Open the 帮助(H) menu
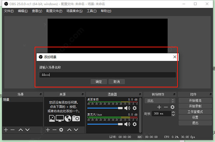 [x=106, y=11]
